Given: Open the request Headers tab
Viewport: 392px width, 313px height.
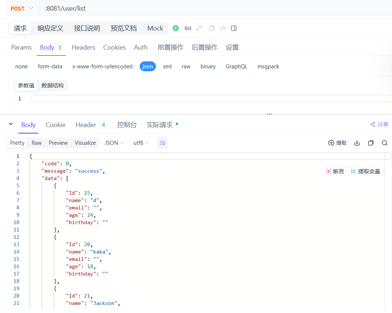Looking at the screenshot, I should 83,47.
